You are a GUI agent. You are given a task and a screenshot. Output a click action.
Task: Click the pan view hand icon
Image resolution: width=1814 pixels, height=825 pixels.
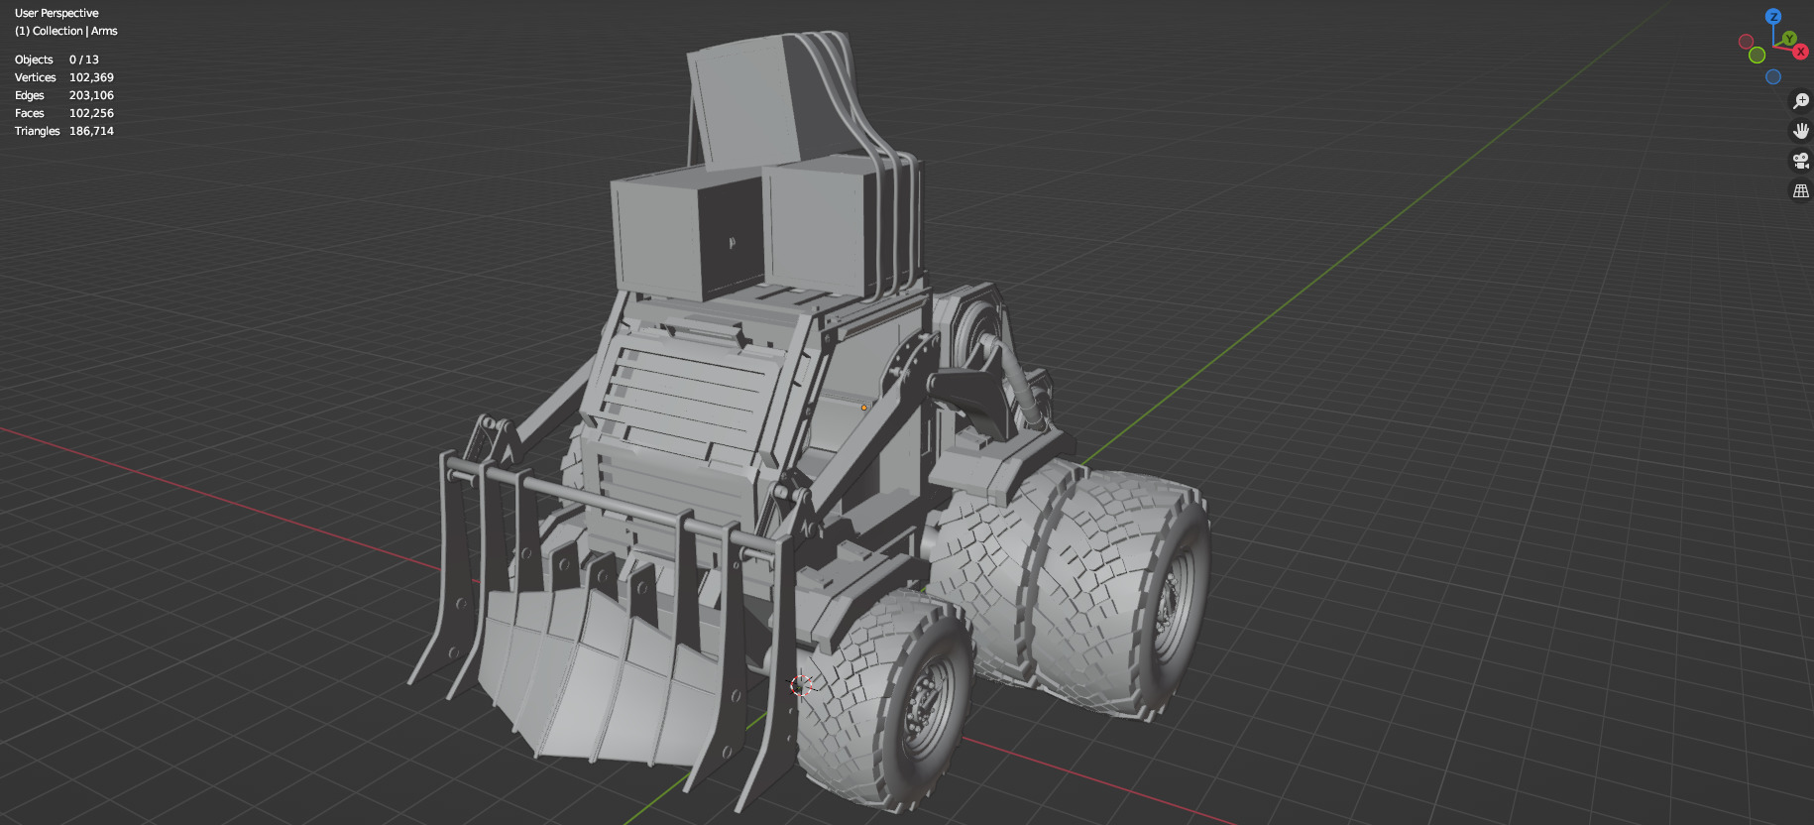1801,131
